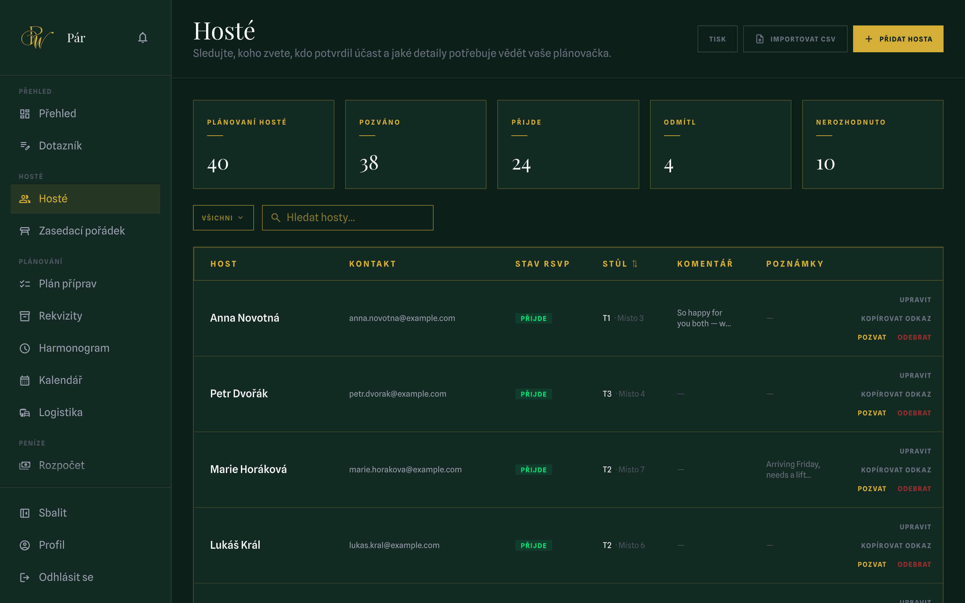Screen dimensions: 965x603
Task: Click the Odhlásit se logout icon
Action: 25,578
